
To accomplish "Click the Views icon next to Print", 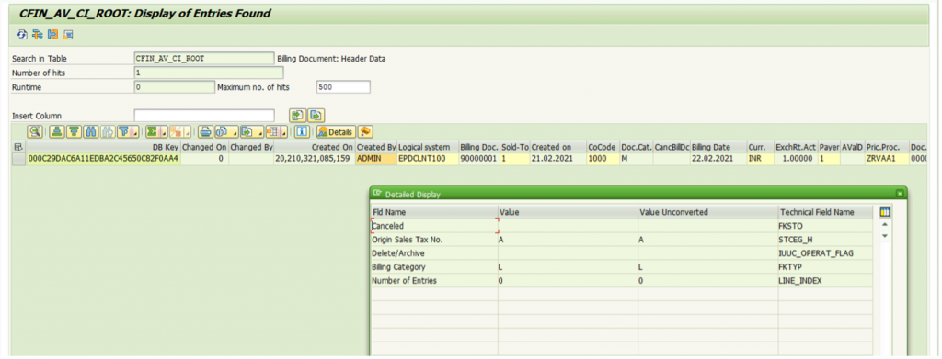I will [223, 131].
